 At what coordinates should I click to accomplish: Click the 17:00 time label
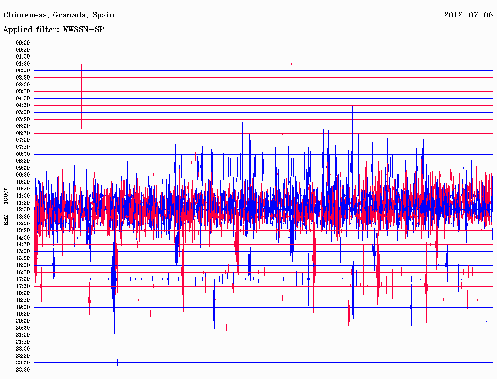tap(23, 279)
